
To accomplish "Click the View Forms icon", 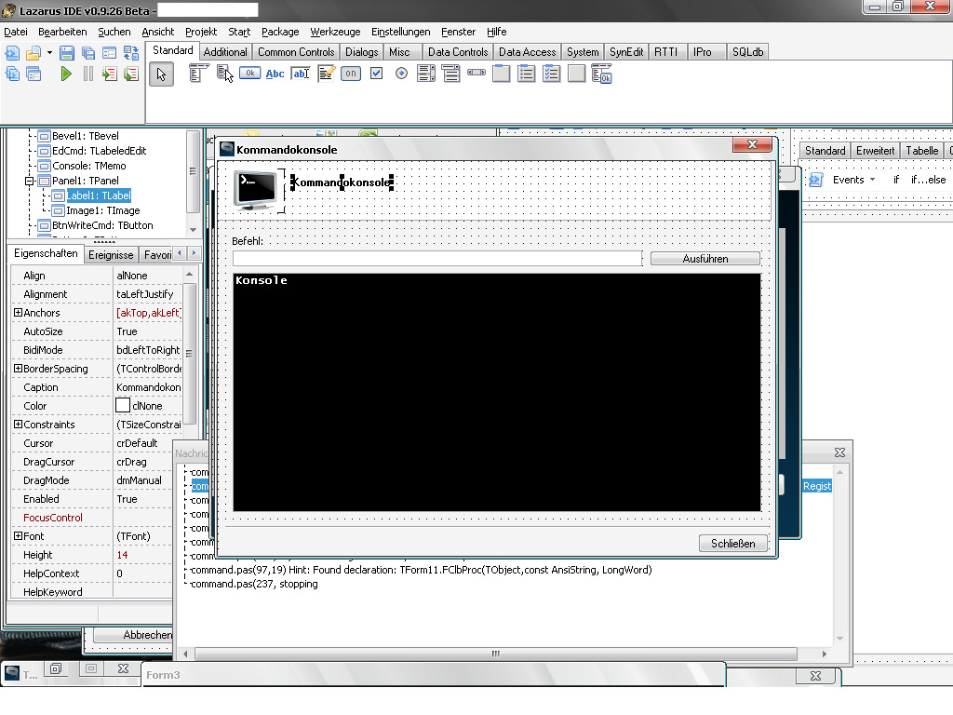I will [x=34, y=74].
